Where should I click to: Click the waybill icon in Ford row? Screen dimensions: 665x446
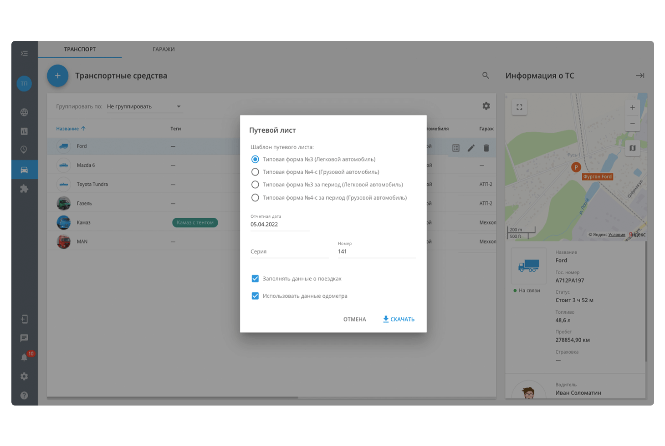coord(455,148)
